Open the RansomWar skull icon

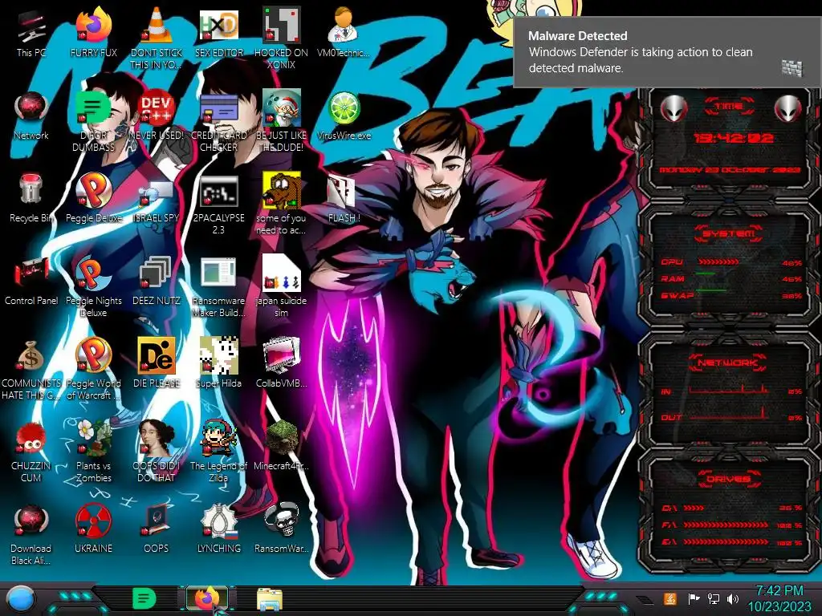tap(281, 529)
